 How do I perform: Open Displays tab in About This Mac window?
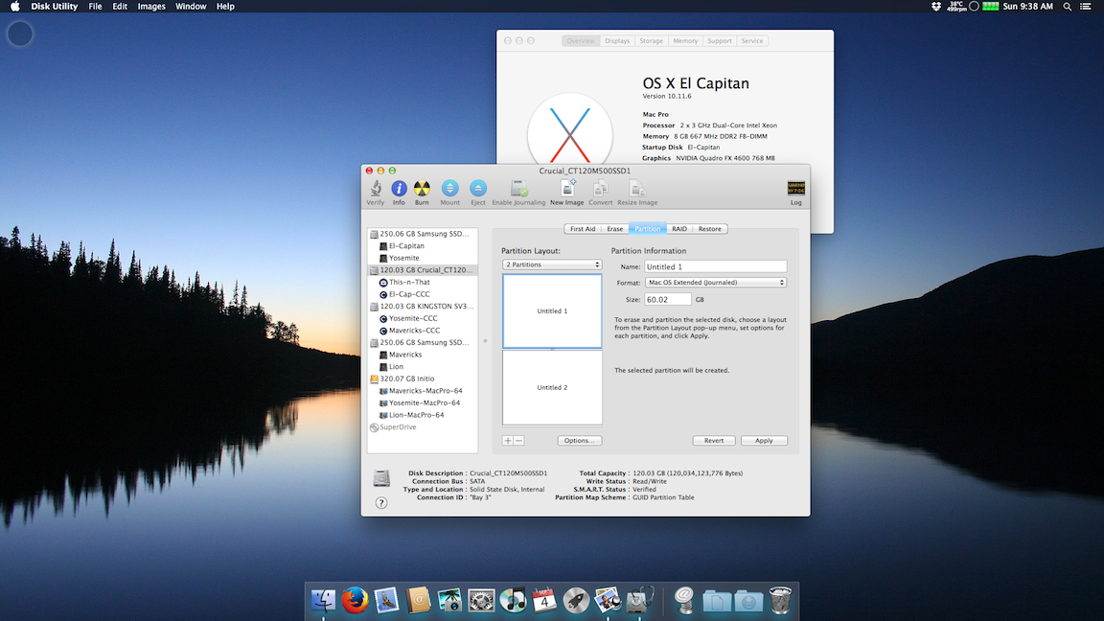click(x=617, y=41)
